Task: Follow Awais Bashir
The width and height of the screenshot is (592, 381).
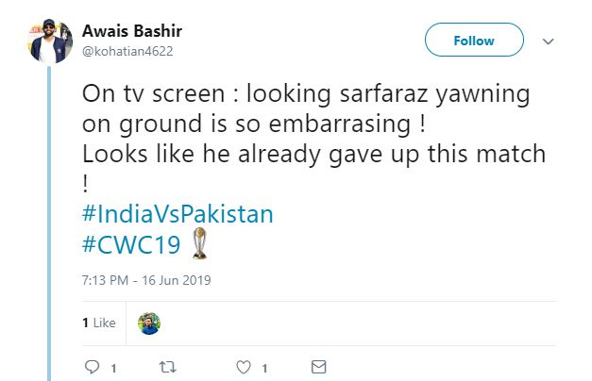Action: [x=473, y=41]
